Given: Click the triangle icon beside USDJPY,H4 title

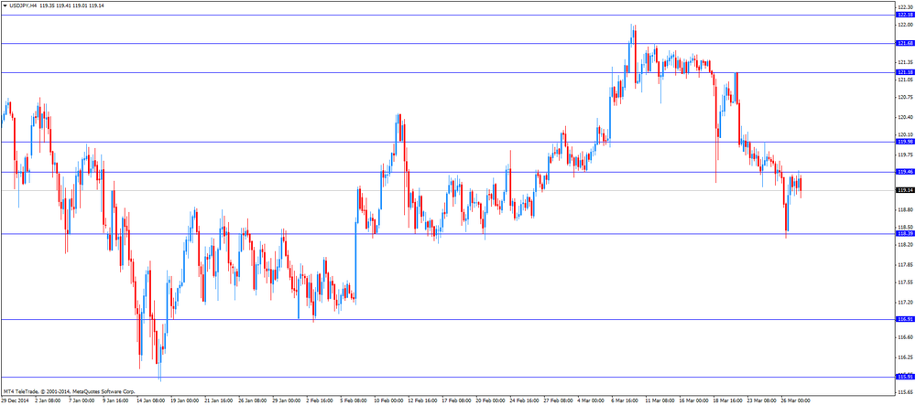Looking at the screenshot, I should (5, 5).
